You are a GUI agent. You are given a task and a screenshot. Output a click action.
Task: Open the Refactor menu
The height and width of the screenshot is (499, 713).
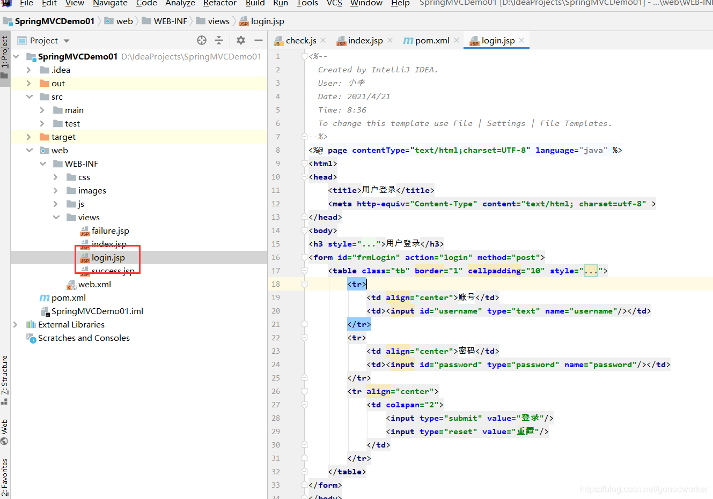(220, 3)
